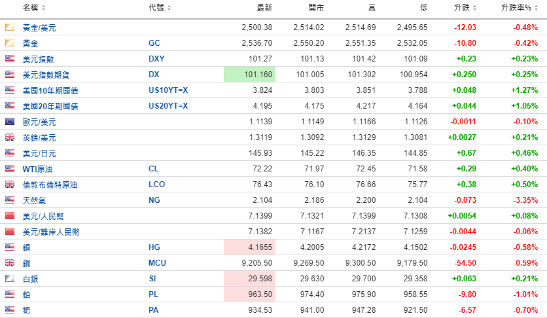
Task: Click the EU flag beside 歐元/美元
Action: coord(9,122)
